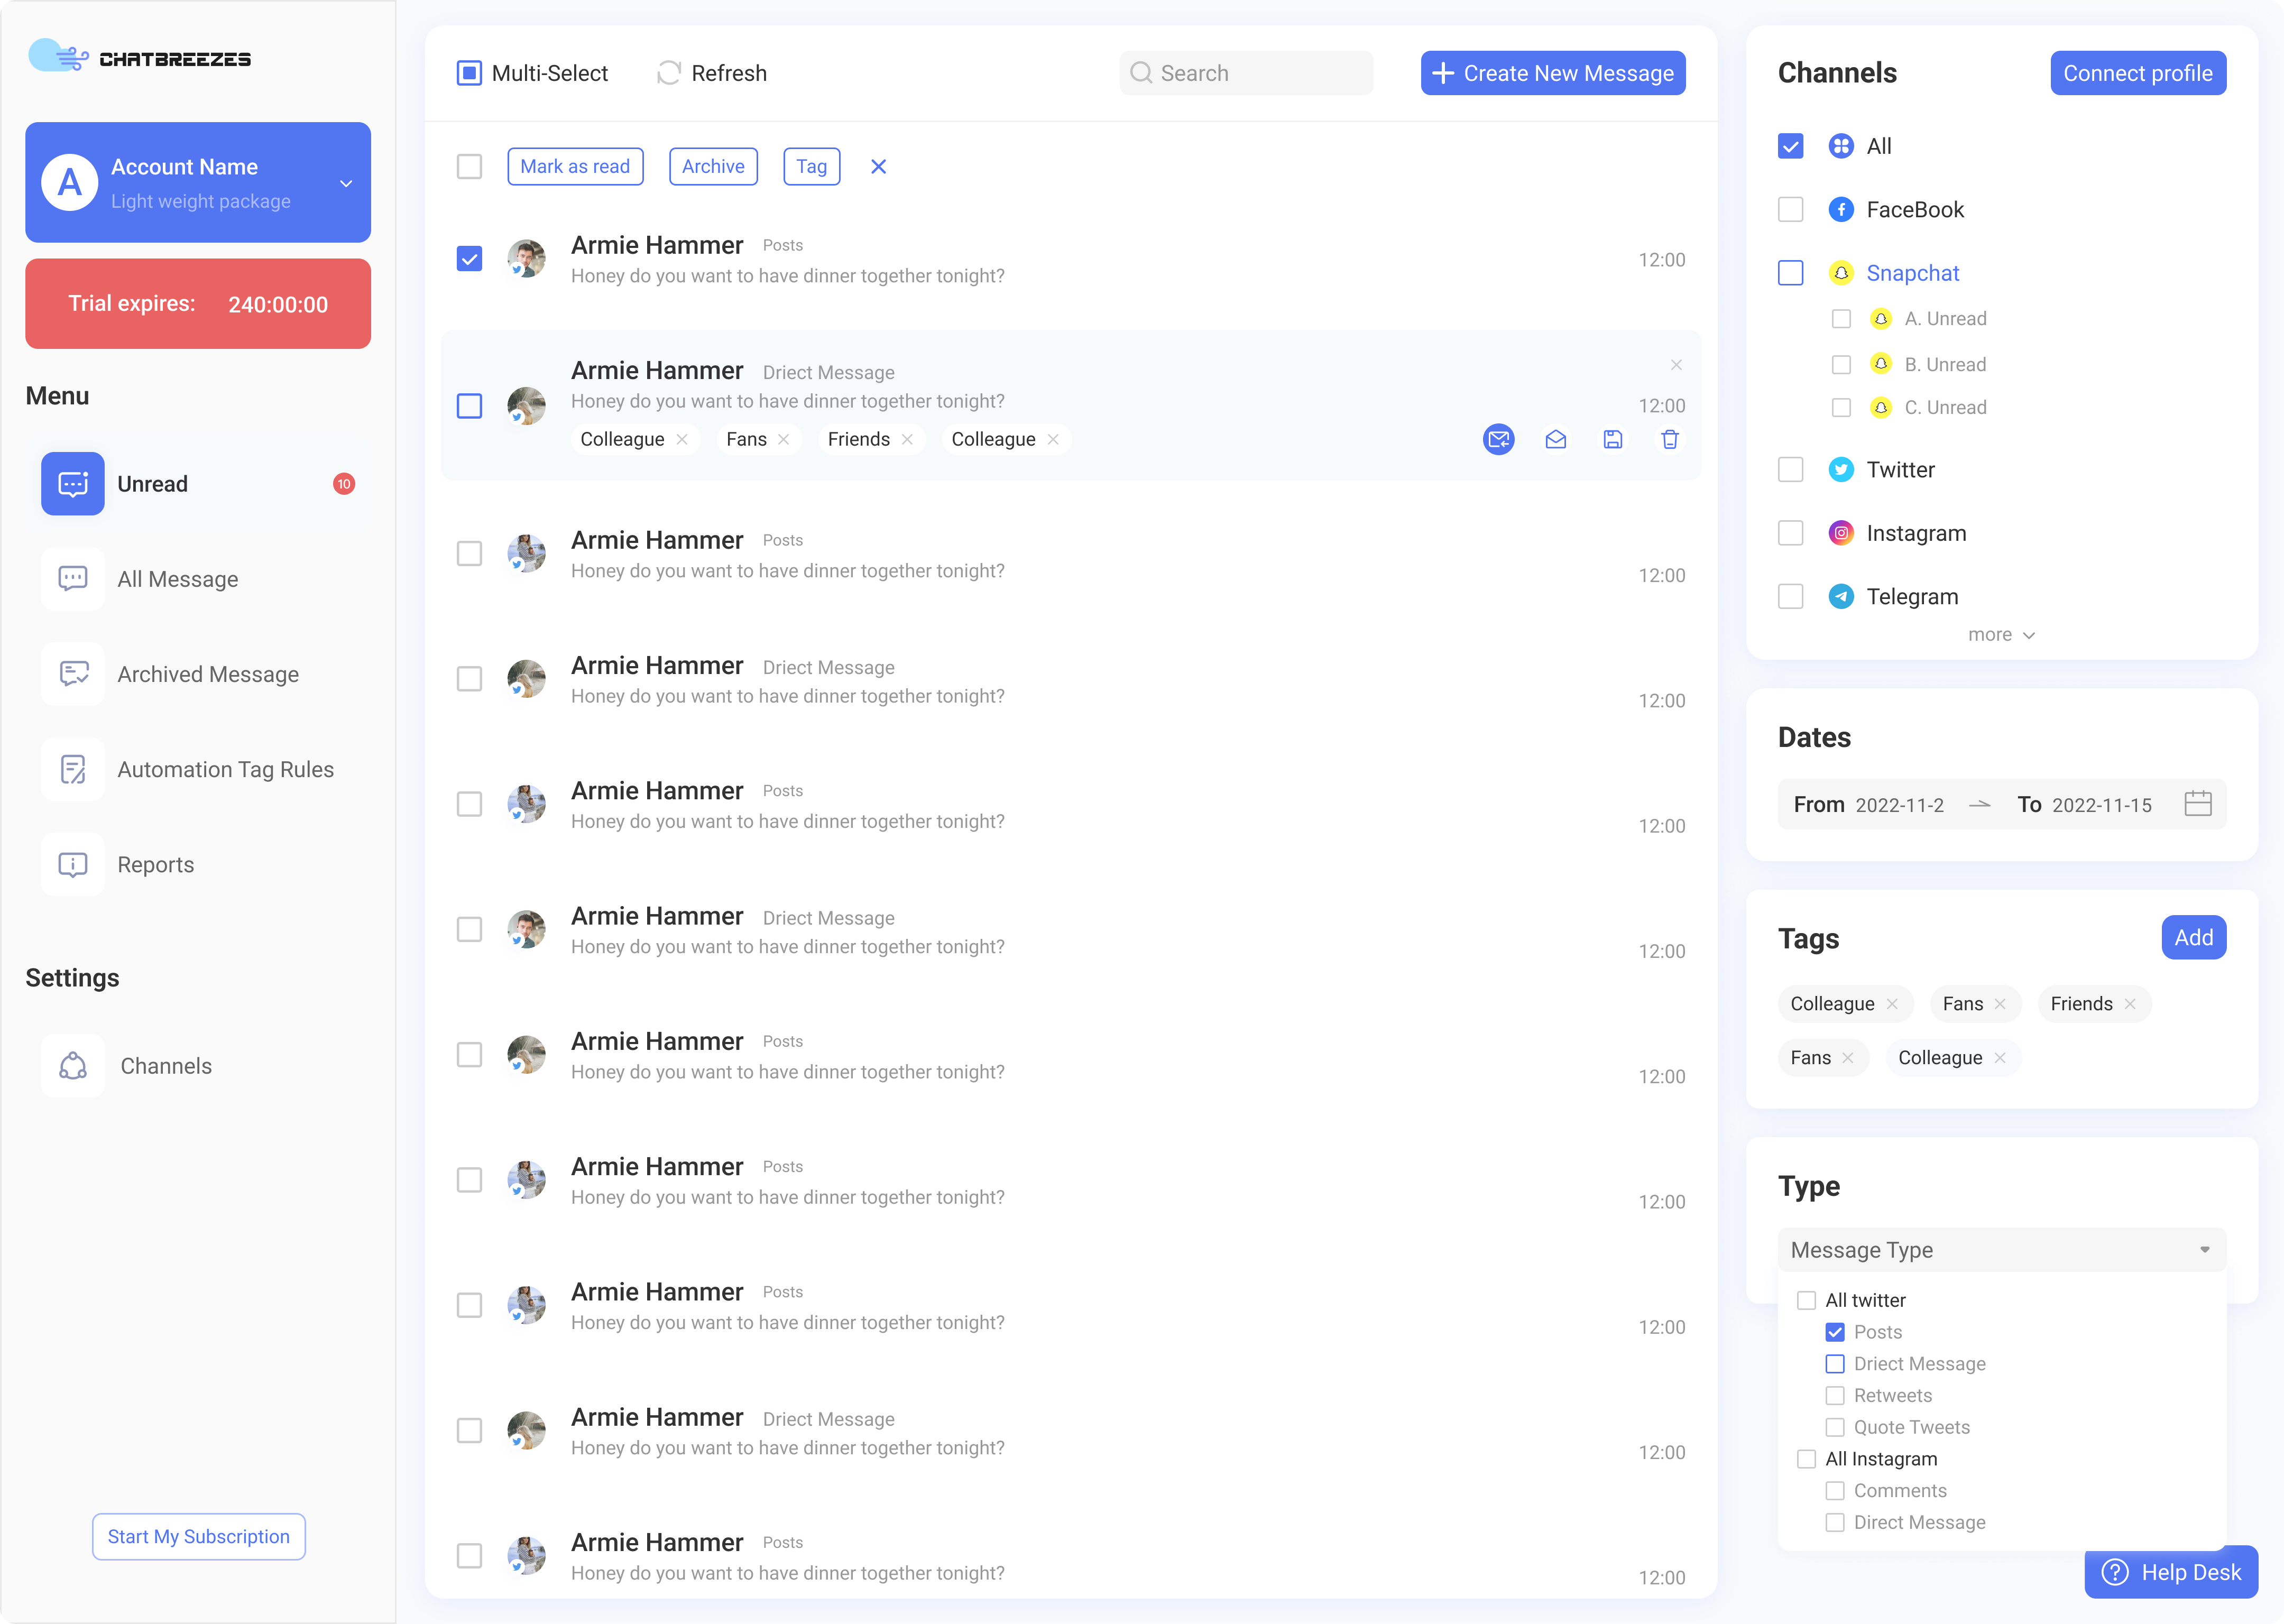Collapse the Account Name panel chevron
This screenshot has height=1624, width=2284.
click(346, 183)
